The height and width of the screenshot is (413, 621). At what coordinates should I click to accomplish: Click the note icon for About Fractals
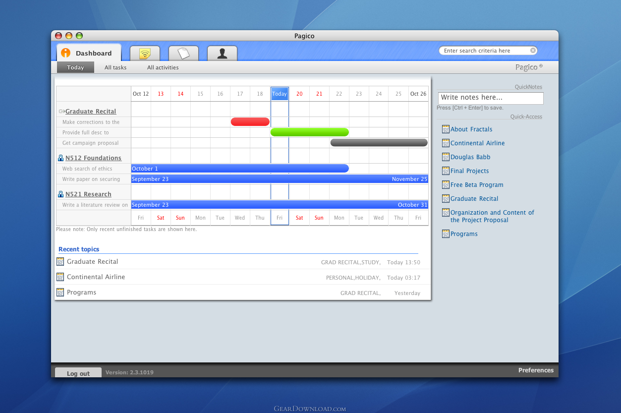click(x=446, y=129)
